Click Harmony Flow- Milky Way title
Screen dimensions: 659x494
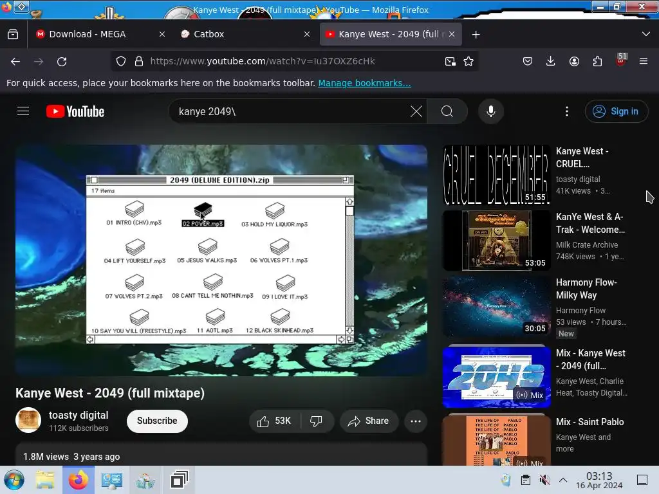(586, 289)
